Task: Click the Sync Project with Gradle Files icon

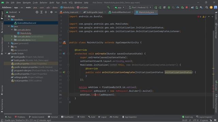Action: pos(192,7)
